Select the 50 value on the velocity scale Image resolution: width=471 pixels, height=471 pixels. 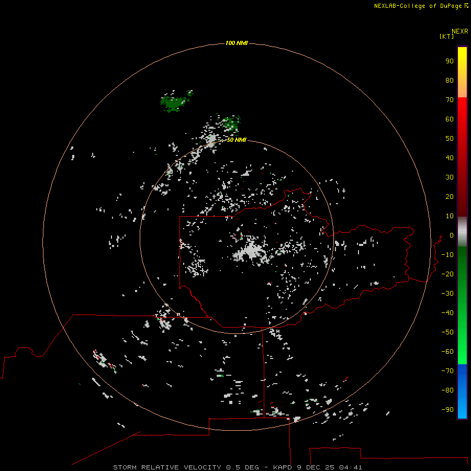(x=450, y=139)
